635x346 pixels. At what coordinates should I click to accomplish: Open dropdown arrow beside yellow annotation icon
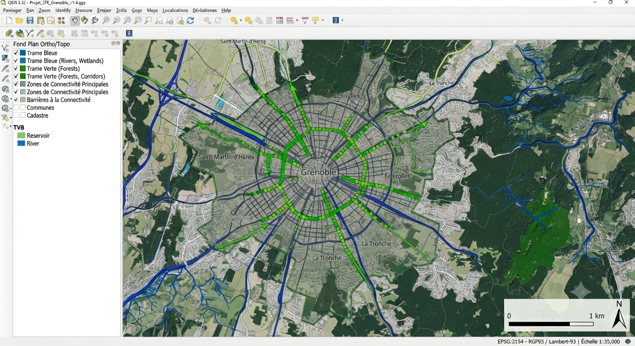323,20
